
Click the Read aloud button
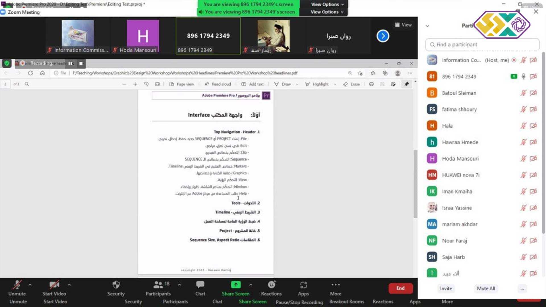click(x=218, y=84)
